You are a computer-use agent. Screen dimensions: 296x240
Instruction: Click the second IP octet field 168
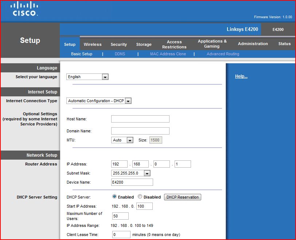[x=140, y=164]
